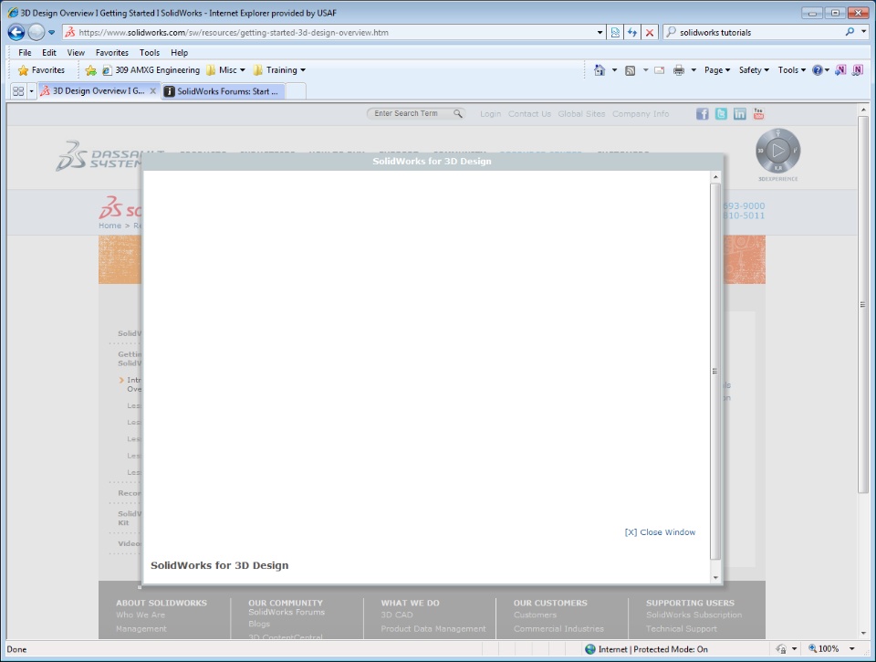Expand the Misc favorites folder
The height and width of the screenshot is (662, 876).
[225, 70]
